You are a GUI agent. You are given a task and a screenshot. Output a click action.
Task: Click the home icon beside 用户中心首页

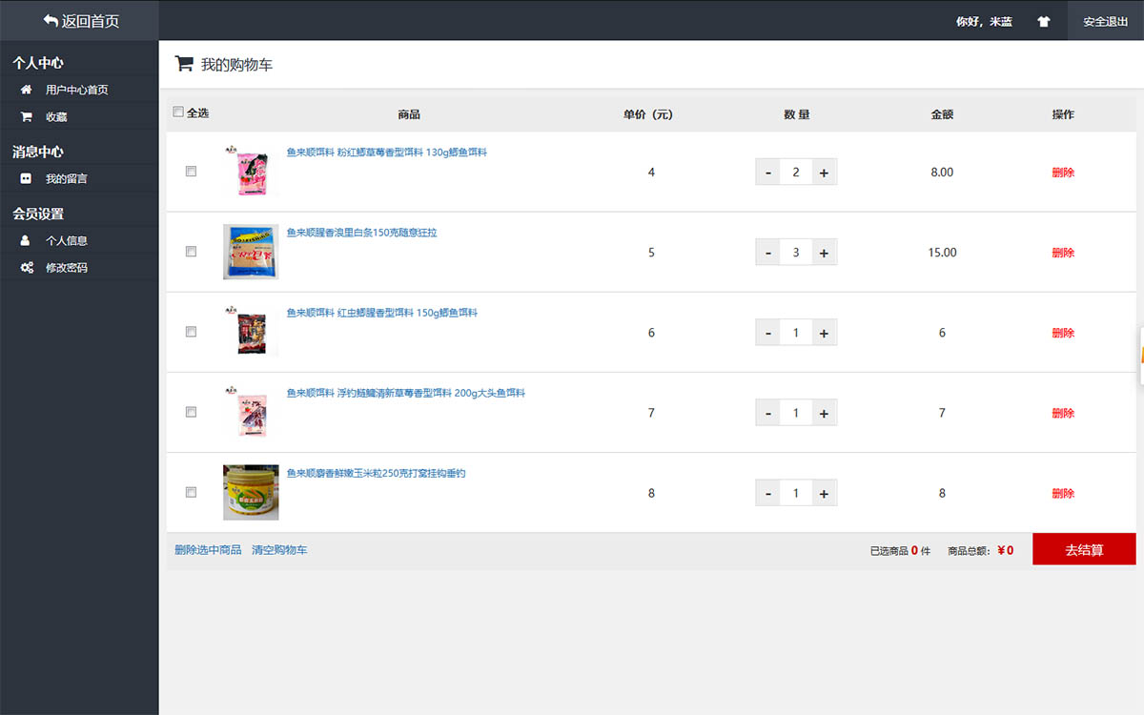27,90
